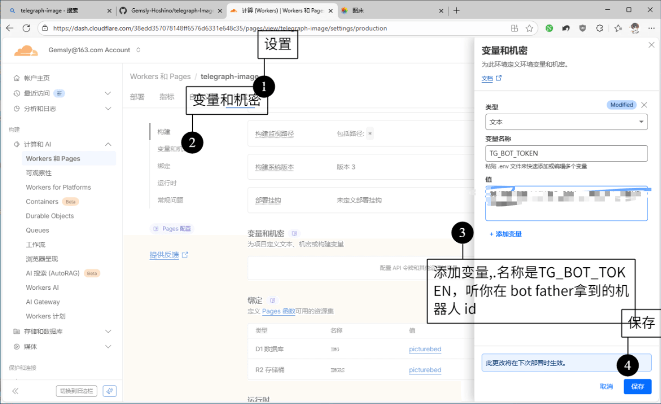The width and height of the screenshot is (661, 404).
Task: Click the favorites star in the address bar
Action: 529,28
